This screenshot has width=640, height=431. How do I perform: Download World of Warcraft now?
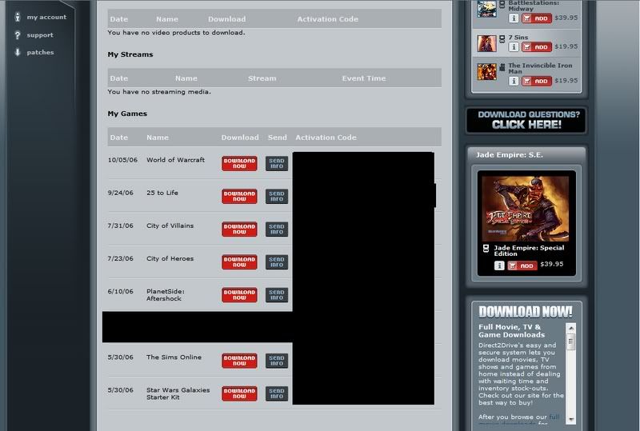point(239,163)
